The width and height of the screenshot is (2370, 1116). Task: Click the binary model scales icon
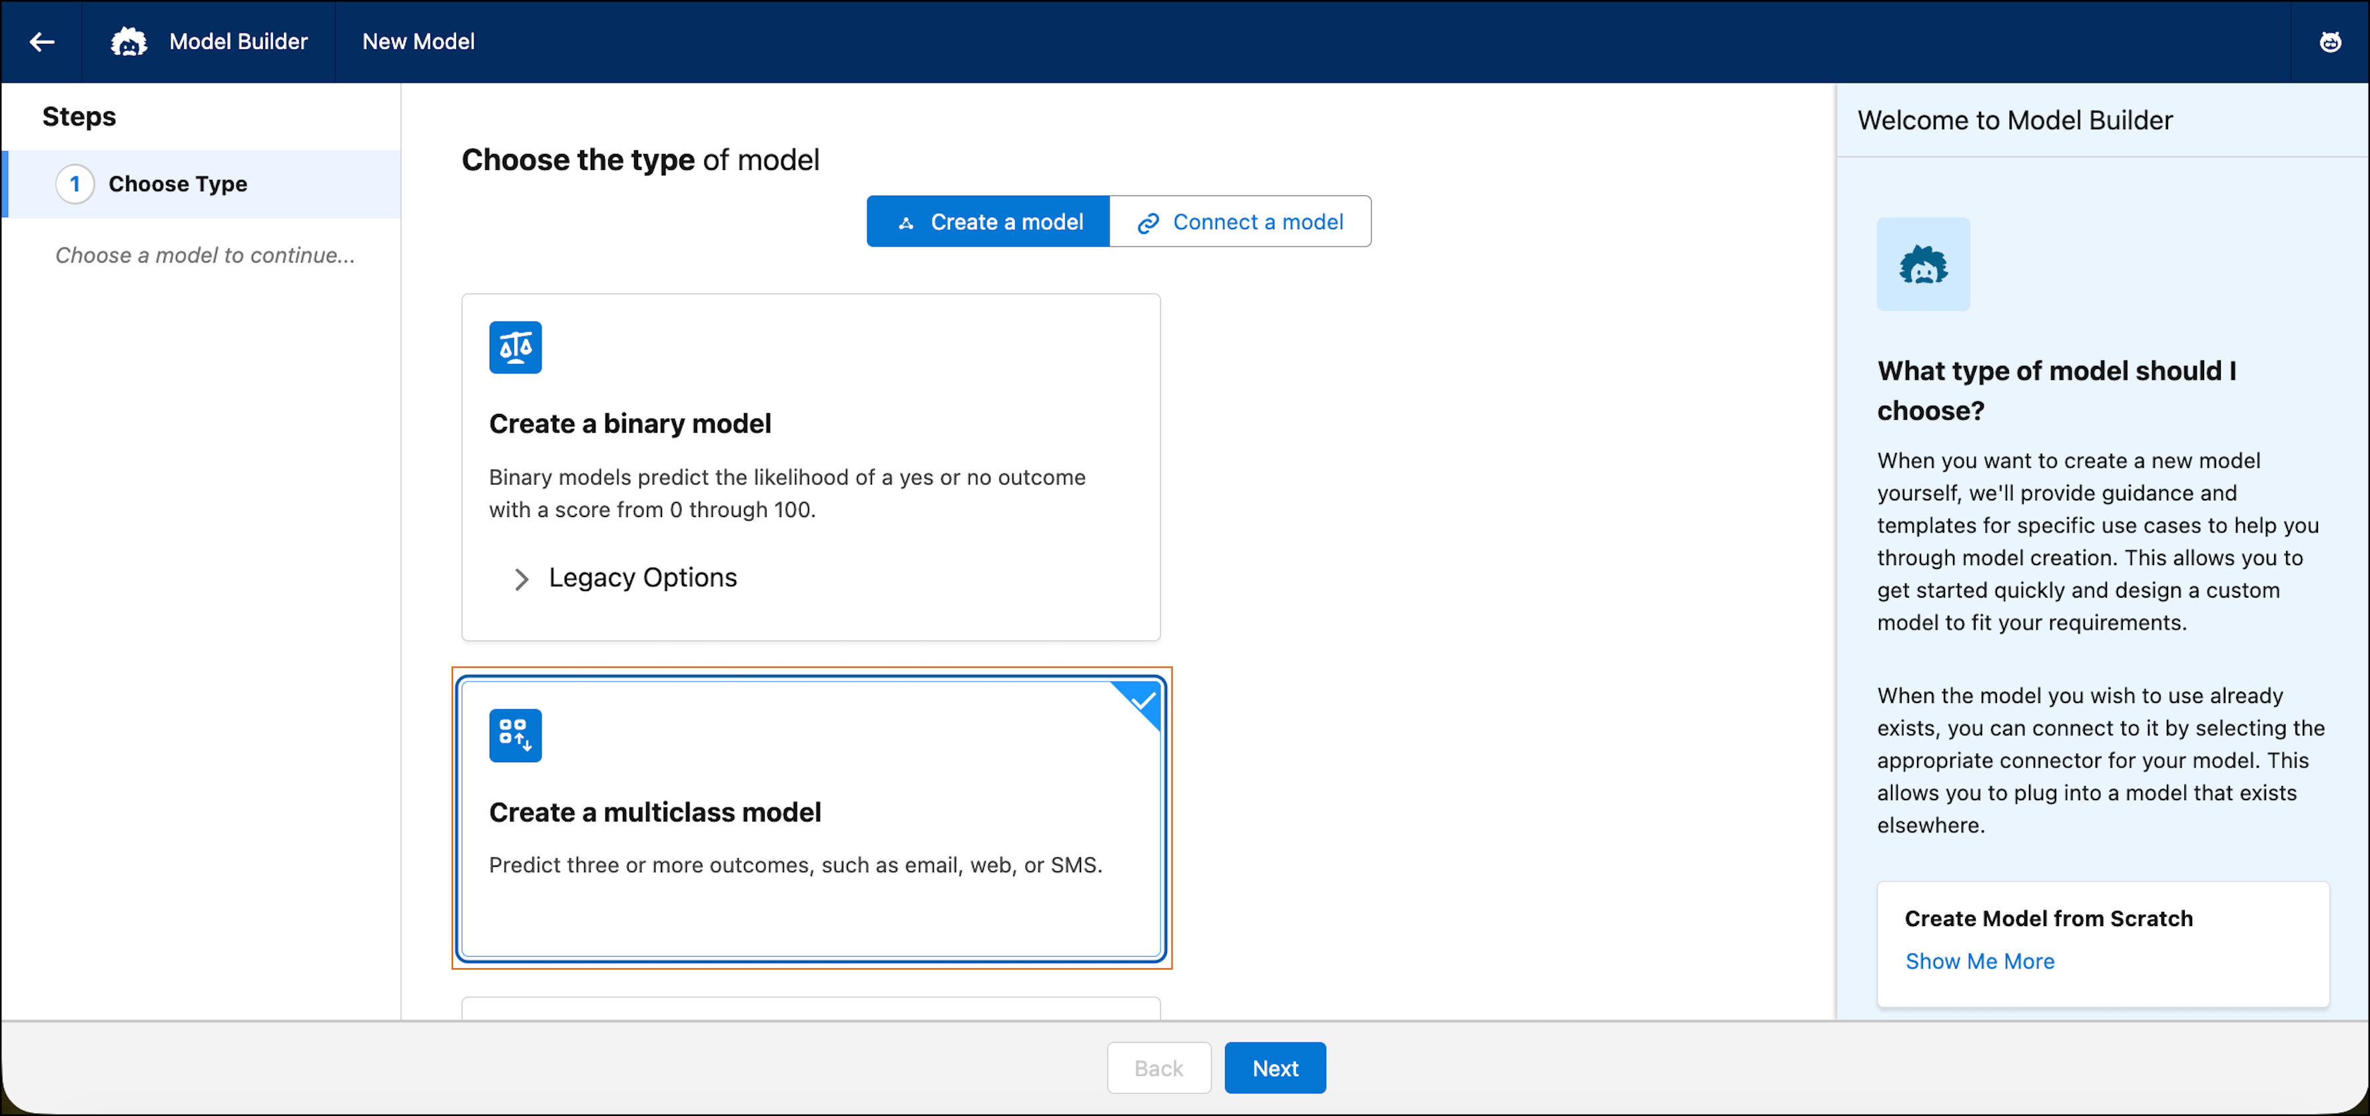pyautogui.click(x=515, y=347)
